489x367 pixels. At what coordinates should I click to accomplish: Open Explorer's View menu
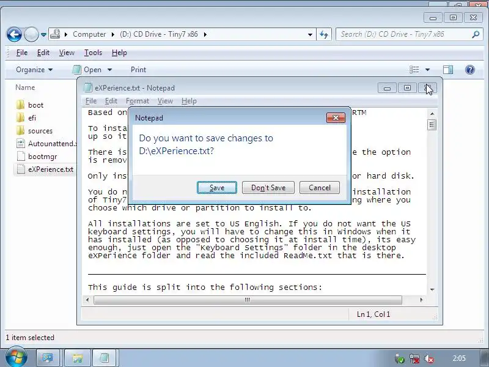tap(67, 53)
